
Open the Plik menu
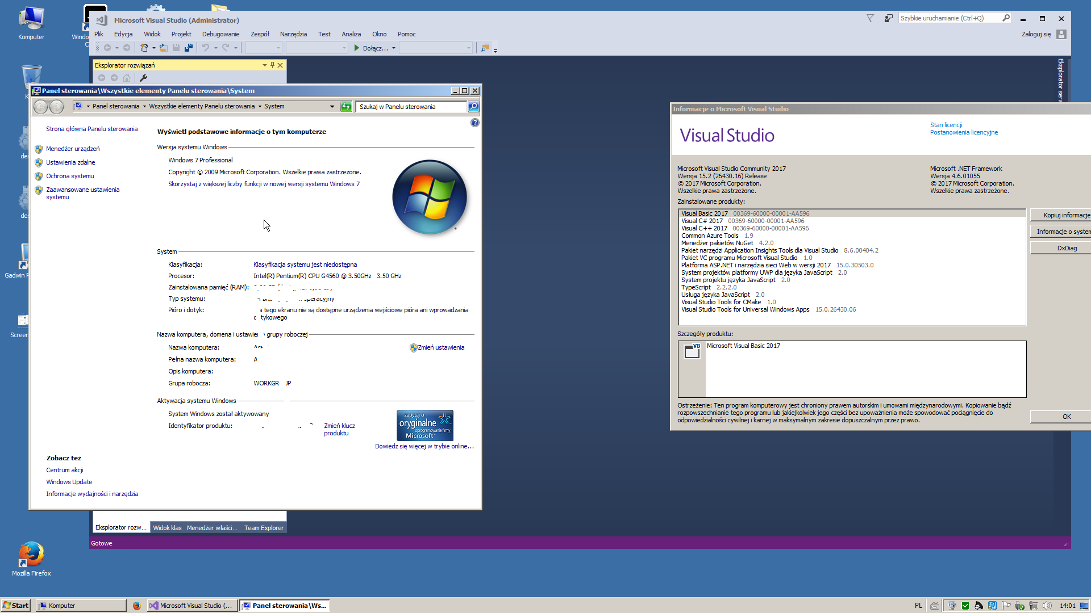(99, 34)
